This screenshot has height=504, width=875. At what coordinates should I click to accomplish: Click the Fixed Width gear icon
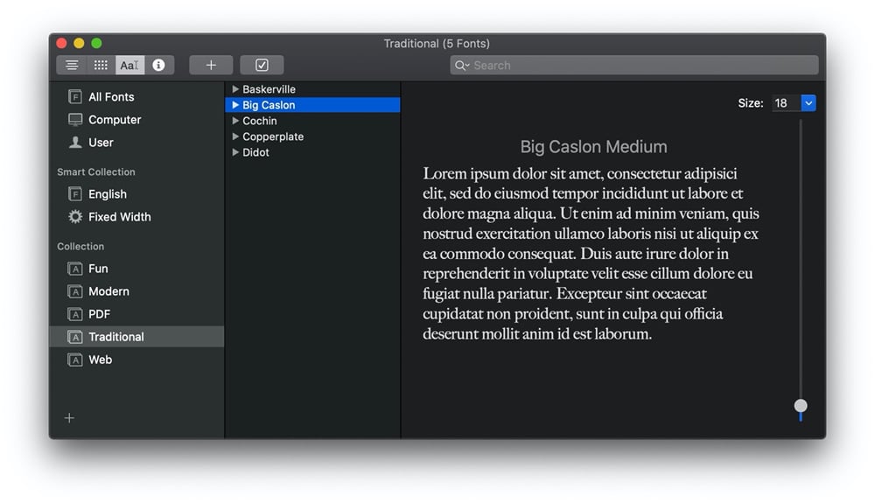tap(75, 217)
